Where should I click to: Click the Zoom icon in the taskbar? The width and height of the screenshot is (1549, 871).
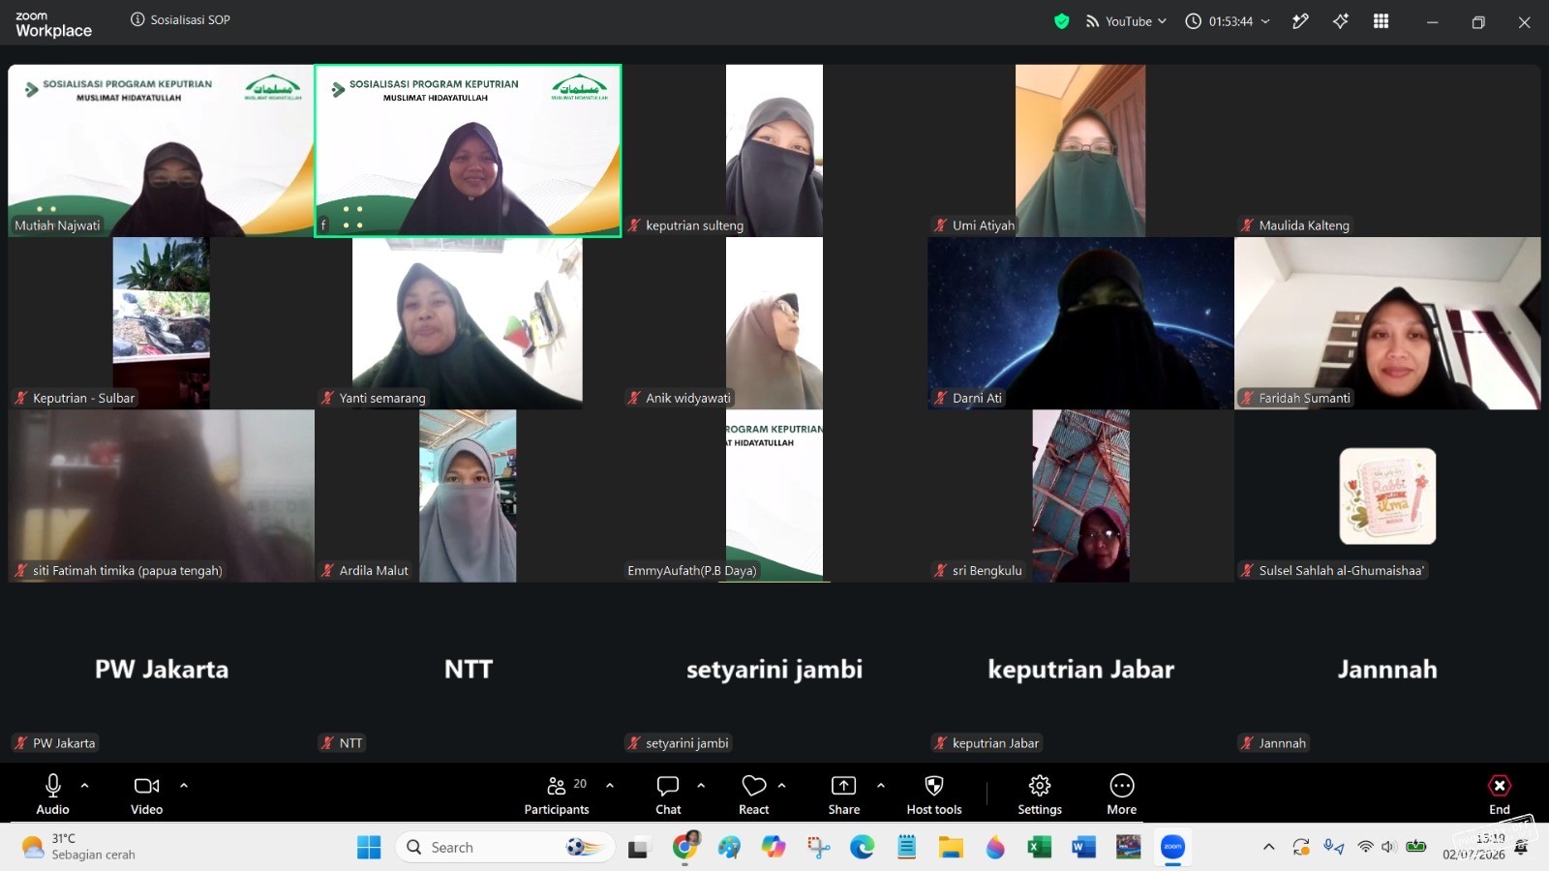click(x=1172, y=847)
